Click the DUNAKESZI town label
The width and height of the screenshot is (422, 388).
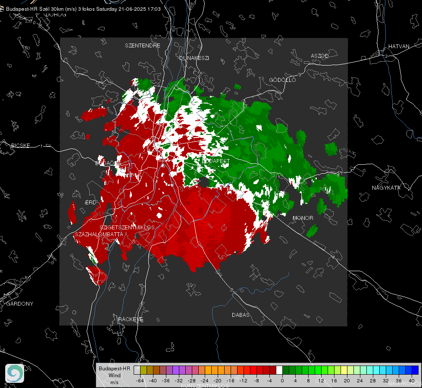pos(194,58)
